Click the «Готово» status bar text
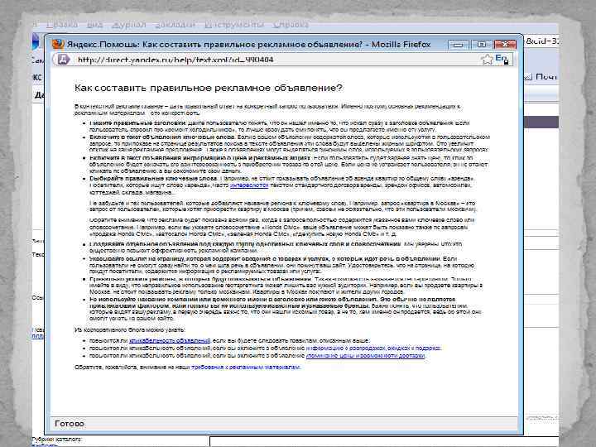The height and width of the screenshot is (447, 596). (x=70, y=424)
